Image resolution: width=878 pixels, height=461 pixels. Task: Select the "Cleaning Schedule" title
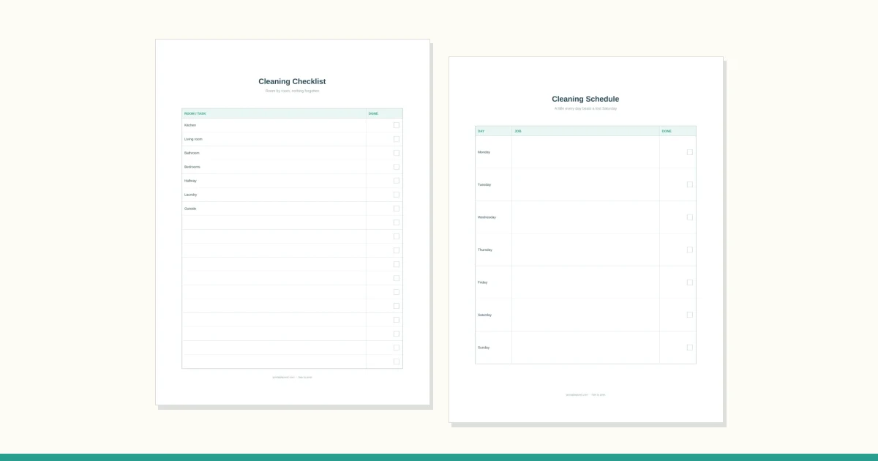(x=585, y=99)
